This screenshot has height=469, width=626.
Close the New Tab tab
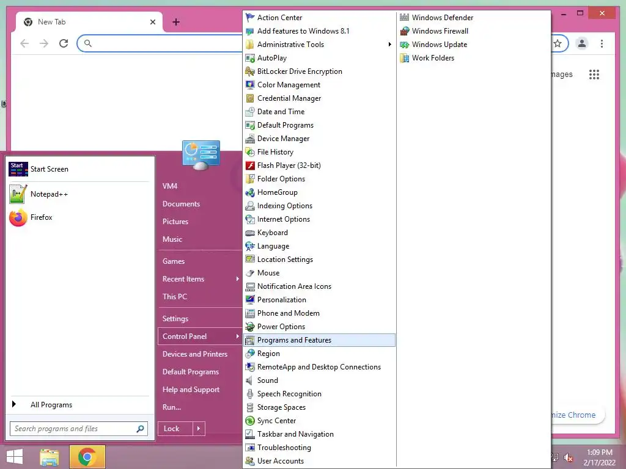[x=152, y=22]
